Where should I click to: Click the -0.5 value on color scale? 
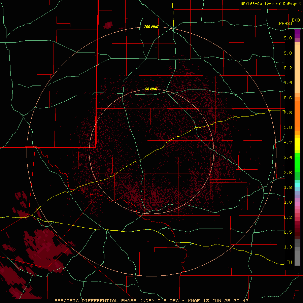[x=287, y=232]
